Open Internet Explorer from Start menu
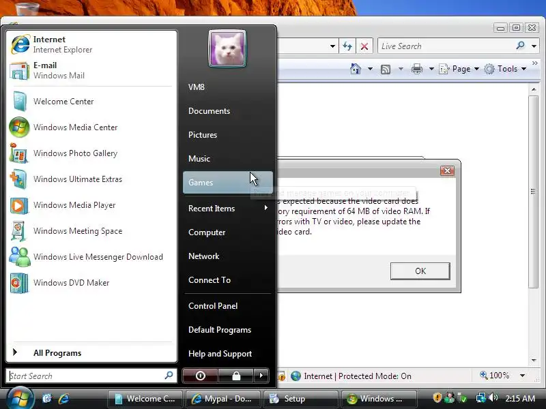 (x=91, y=44)
